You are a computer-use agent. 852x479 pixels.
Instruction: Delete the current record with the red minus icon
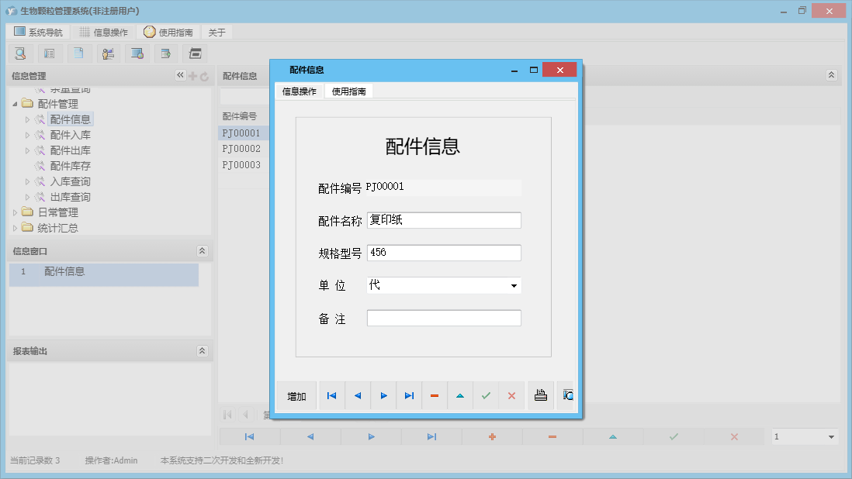(x=435, y=395)
